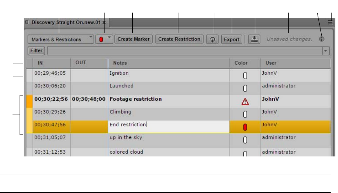Click the Export button
The image size is (338, 193).
tap(231, 39)
